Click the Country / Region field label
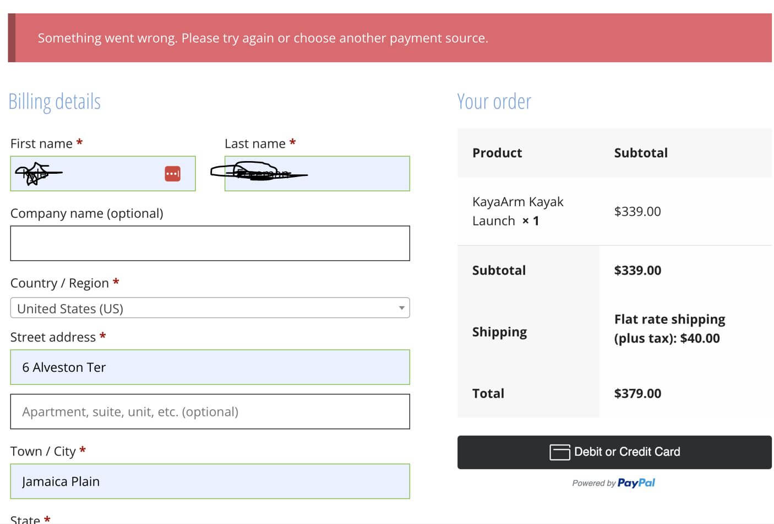774x524 pixels. pyautogui.click(x=59, y=283)
